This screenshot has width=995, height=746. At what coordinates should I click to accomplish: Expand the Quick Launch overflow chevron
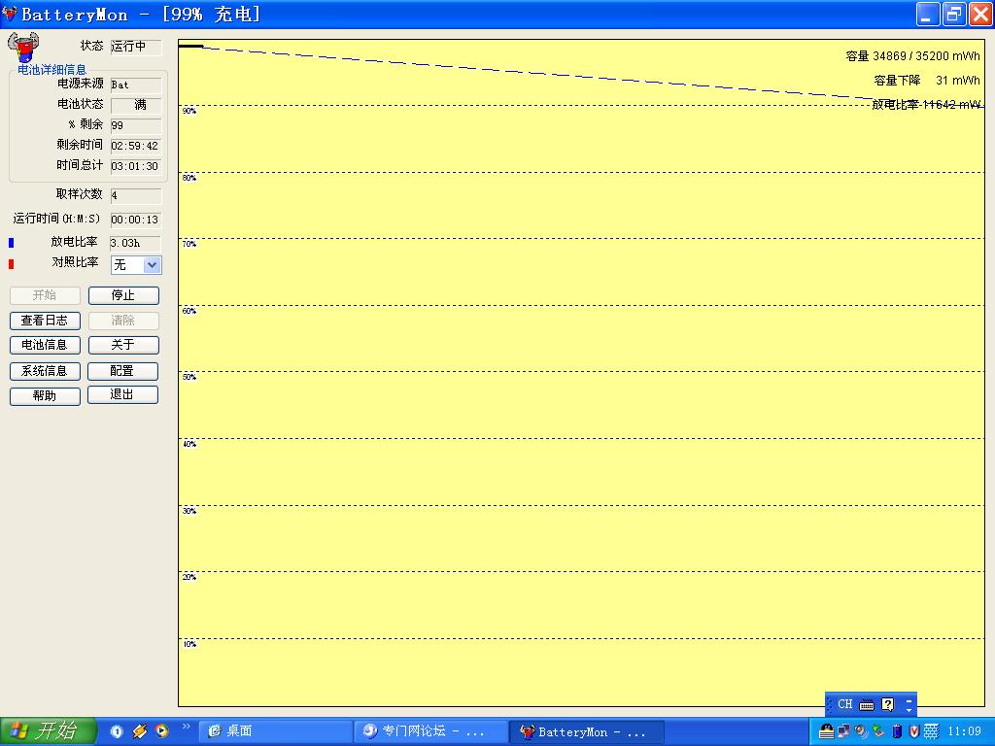[186, 727]
